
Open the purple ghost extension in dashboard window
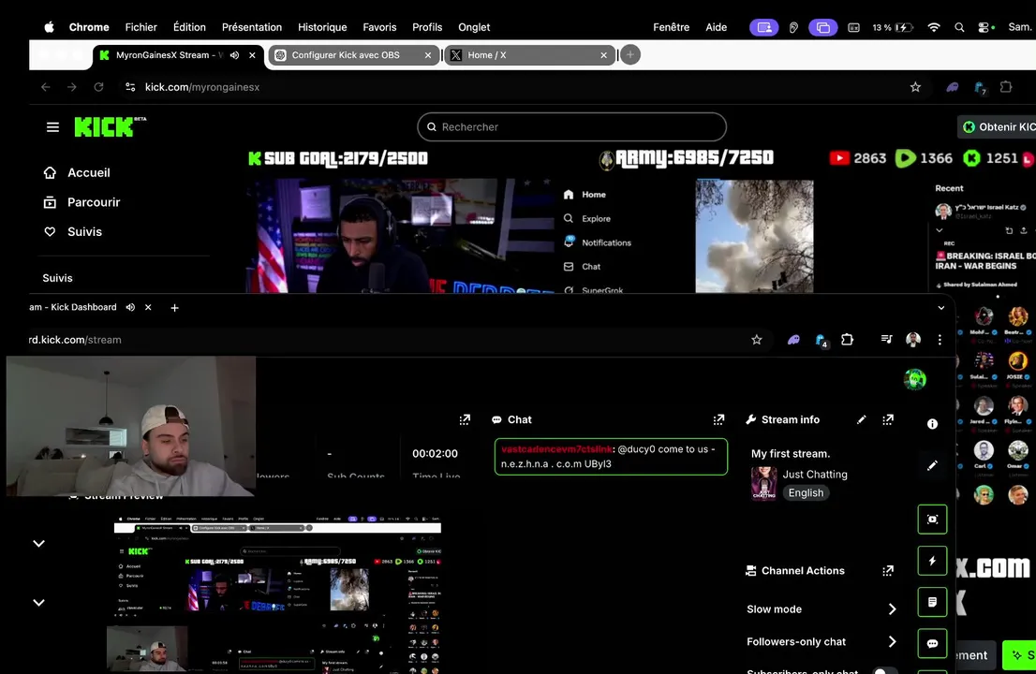(793, 340)
